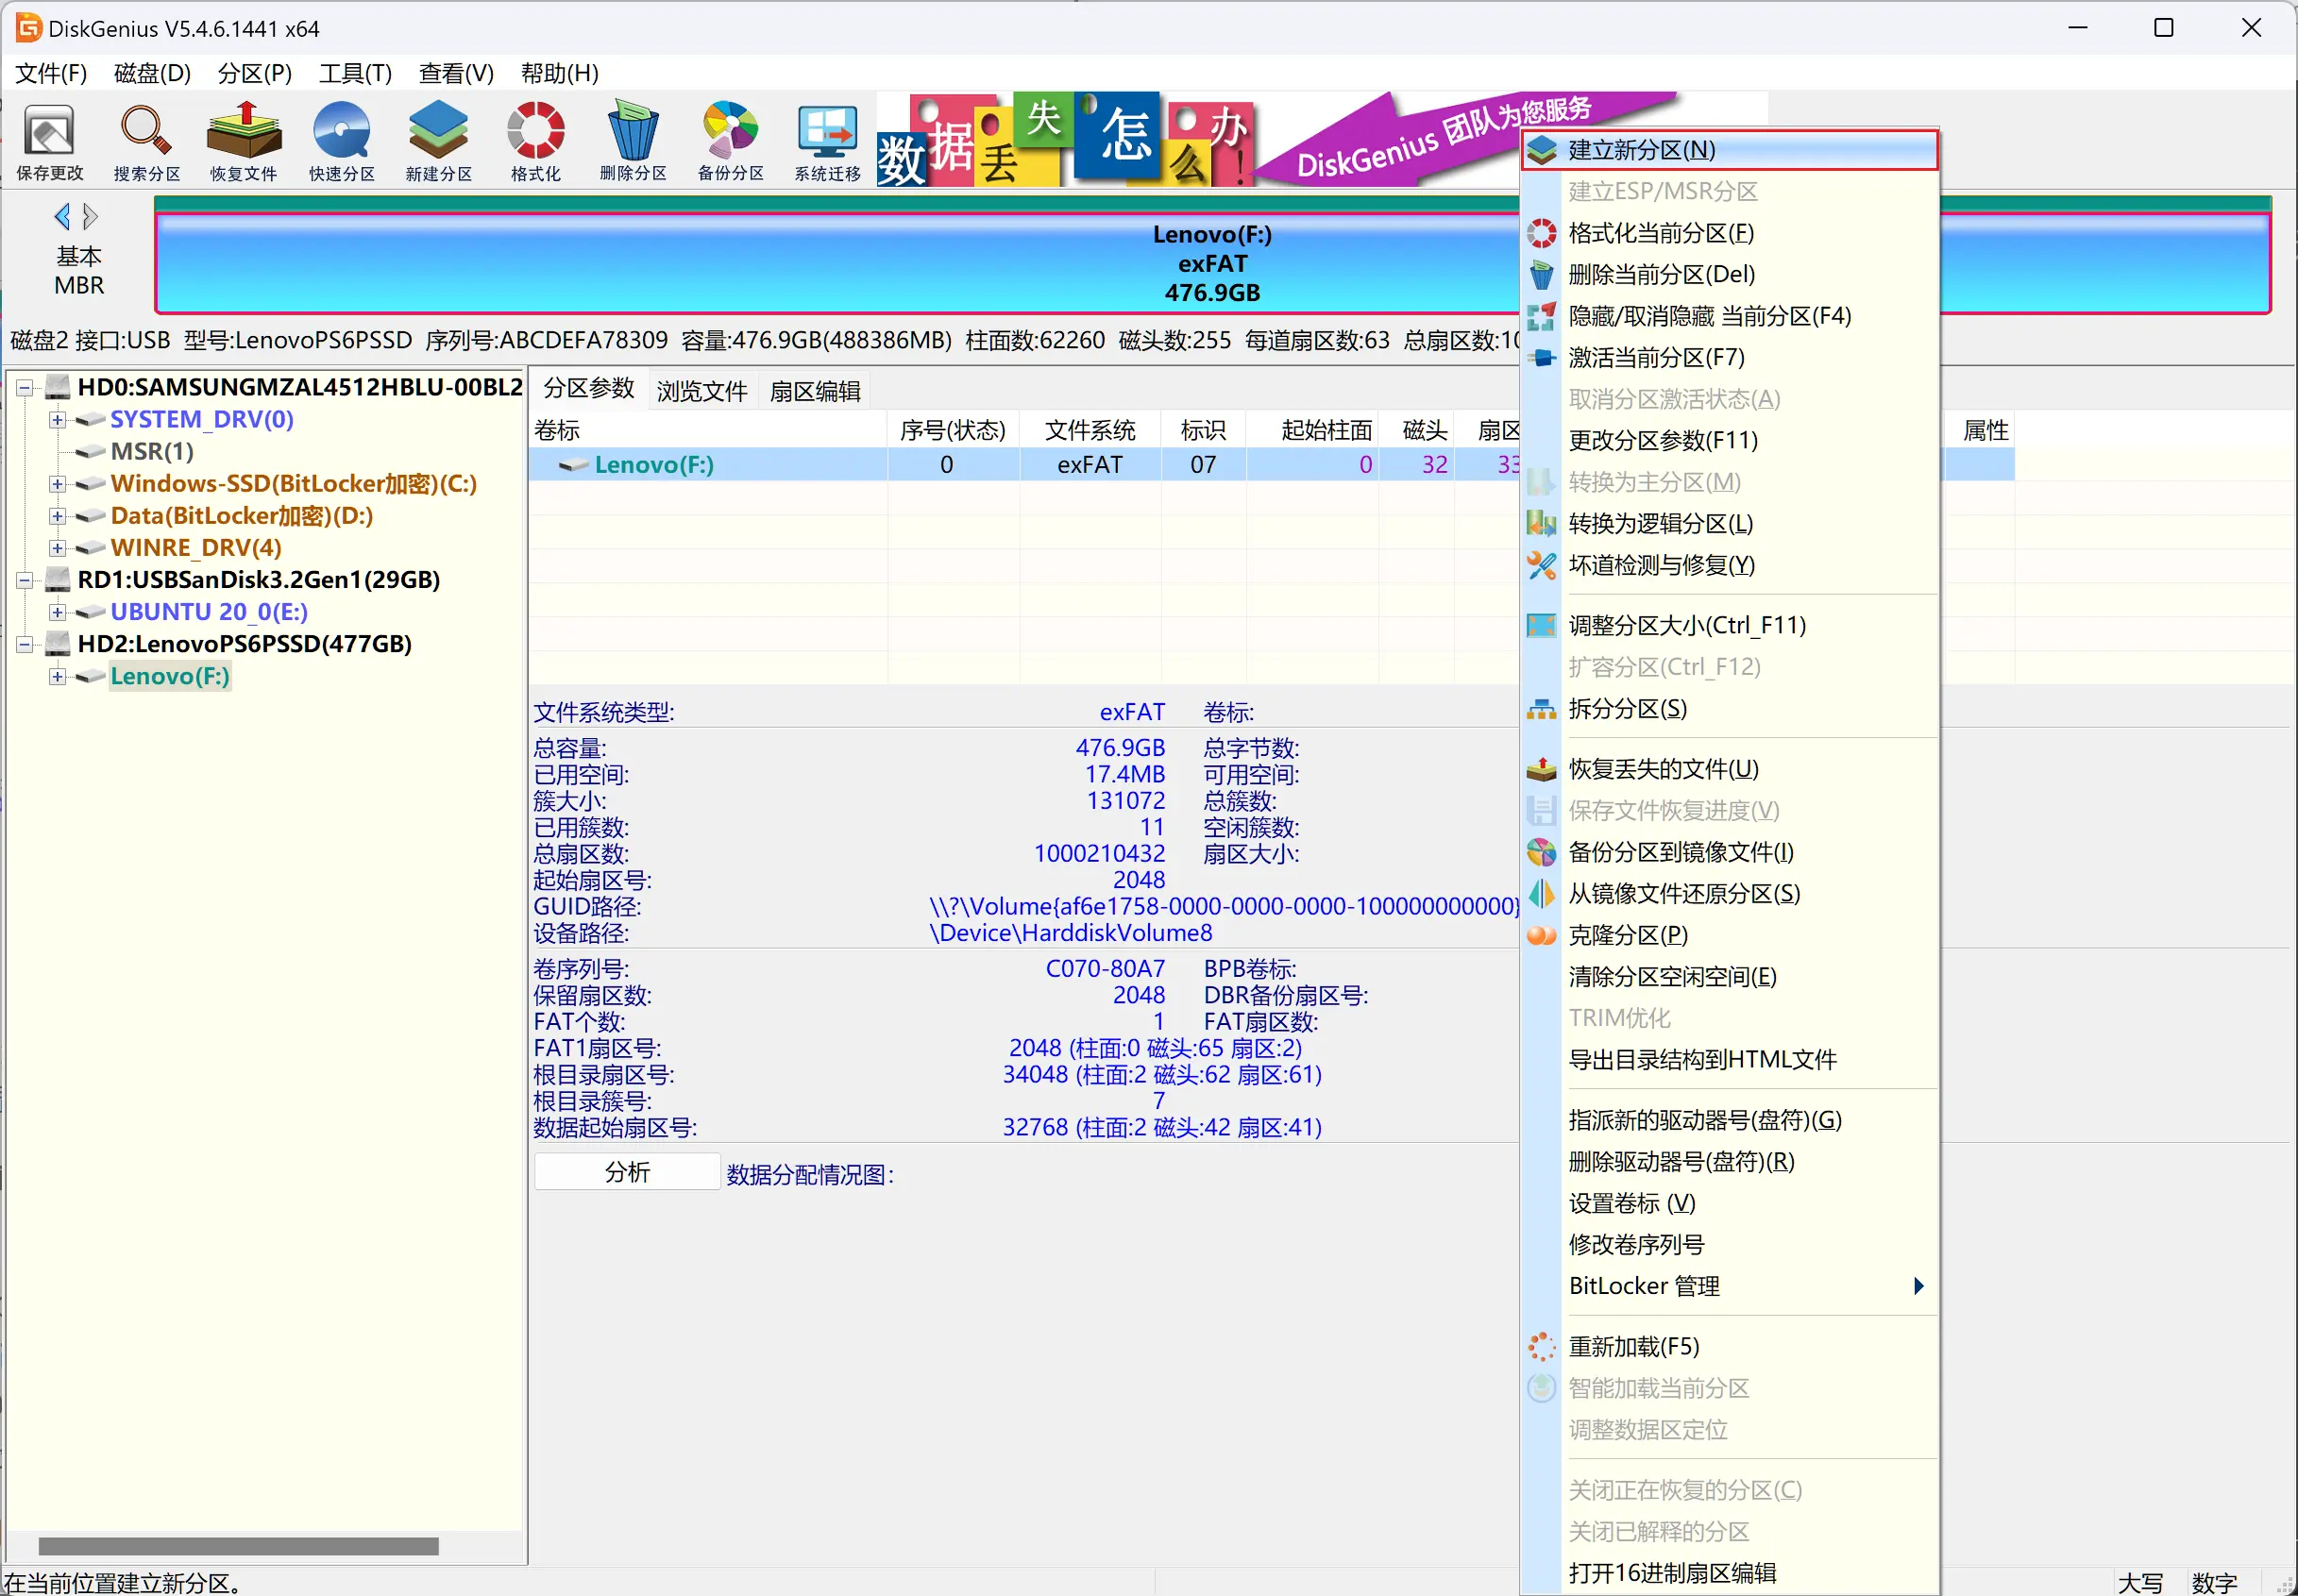Click 从镜像文件还原分区(S) menu item
This screenshot has height=1596, width=2298.
coord(1729,894)
